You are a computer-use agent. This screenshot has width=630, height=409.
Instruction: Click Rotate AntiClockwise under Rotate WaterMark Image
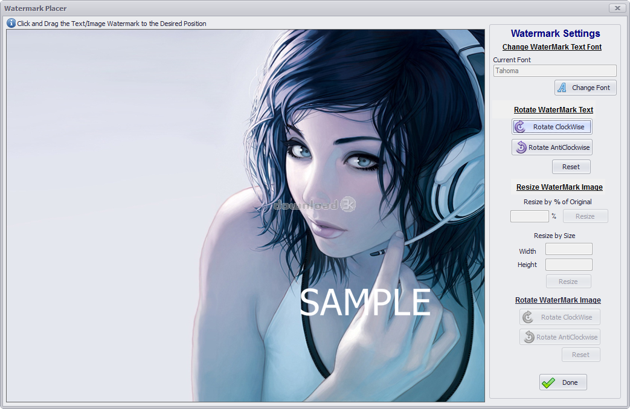[560, 337]
